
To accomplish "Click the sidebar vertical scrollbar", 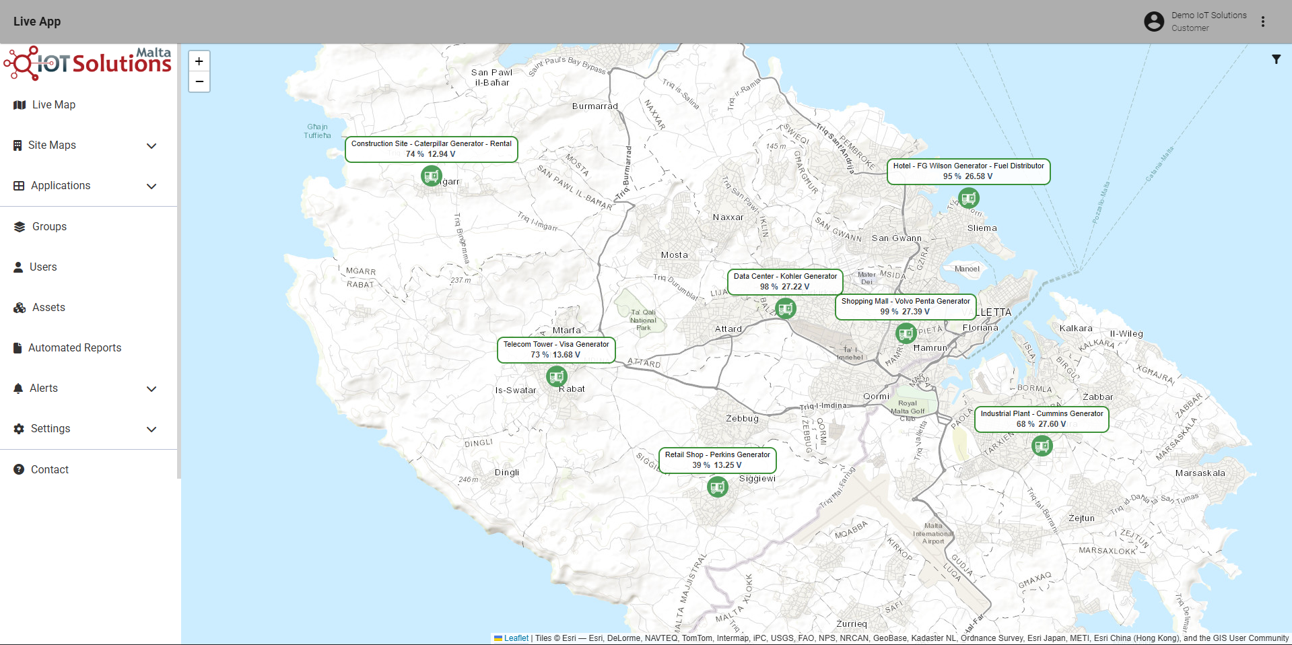I will pos(179,263).
